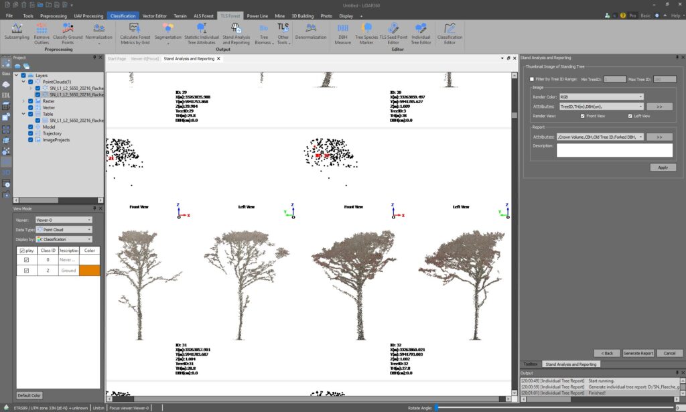Toggle the Trajectory layer checkbox
The image size is (686, 412).
click(x=31, y=133)
